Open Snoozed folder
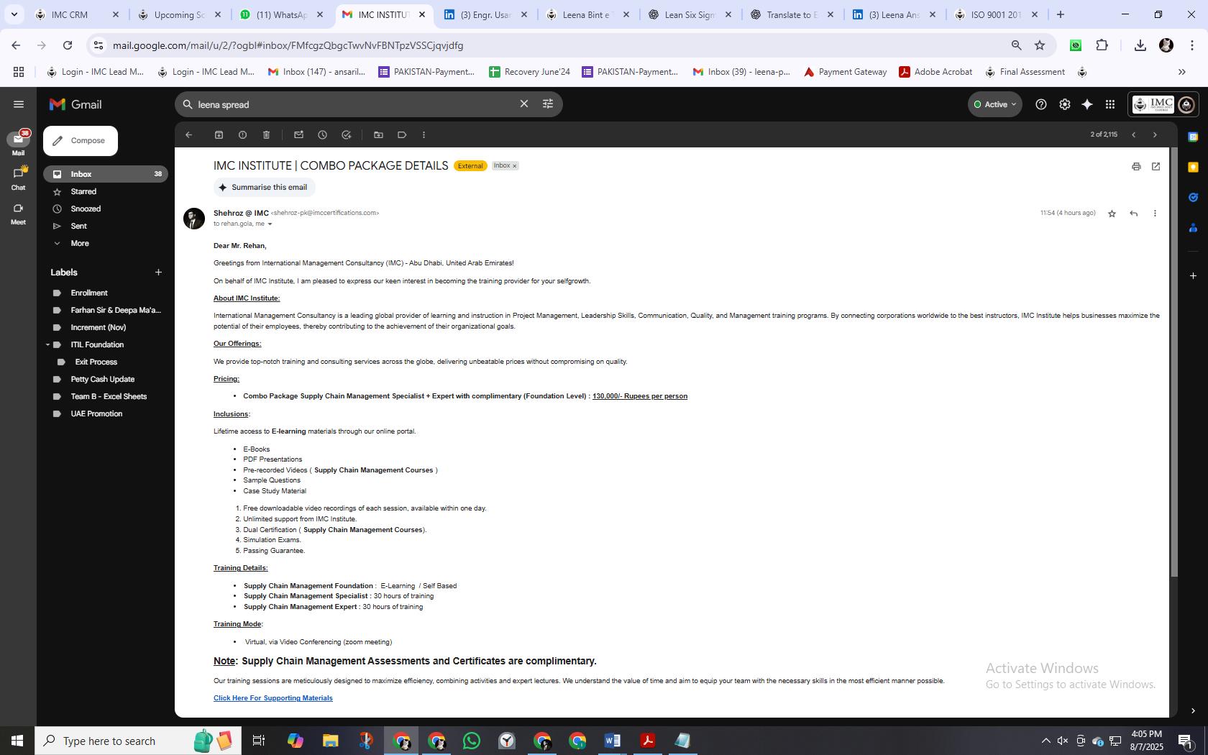 pos(106,209)
